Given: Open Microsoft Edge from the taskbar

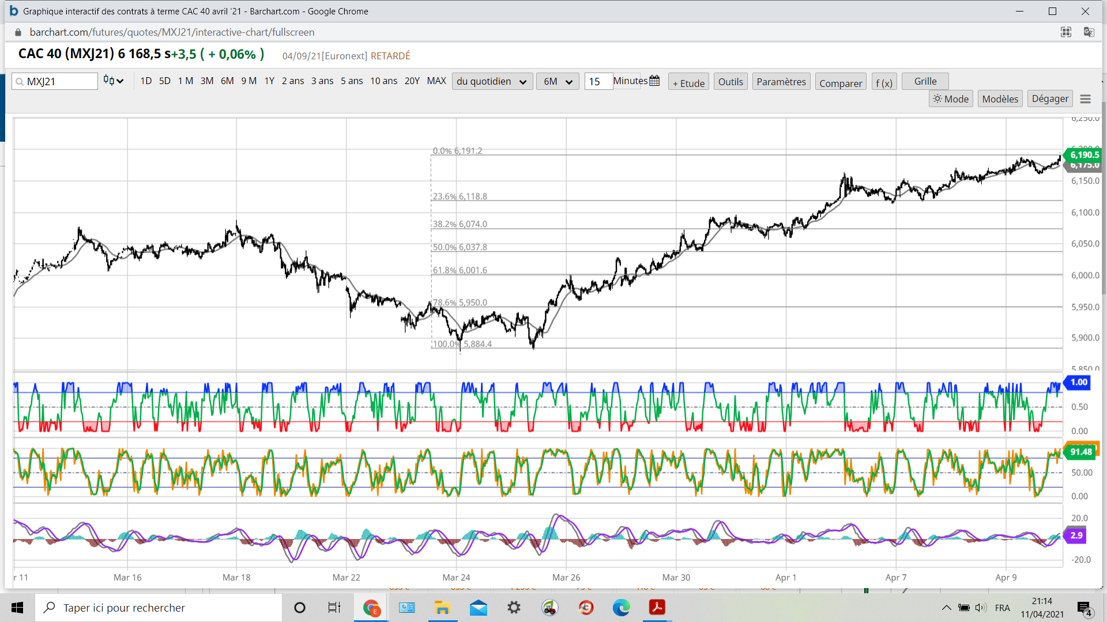Looking at the screenshot, I should point(621,608).
